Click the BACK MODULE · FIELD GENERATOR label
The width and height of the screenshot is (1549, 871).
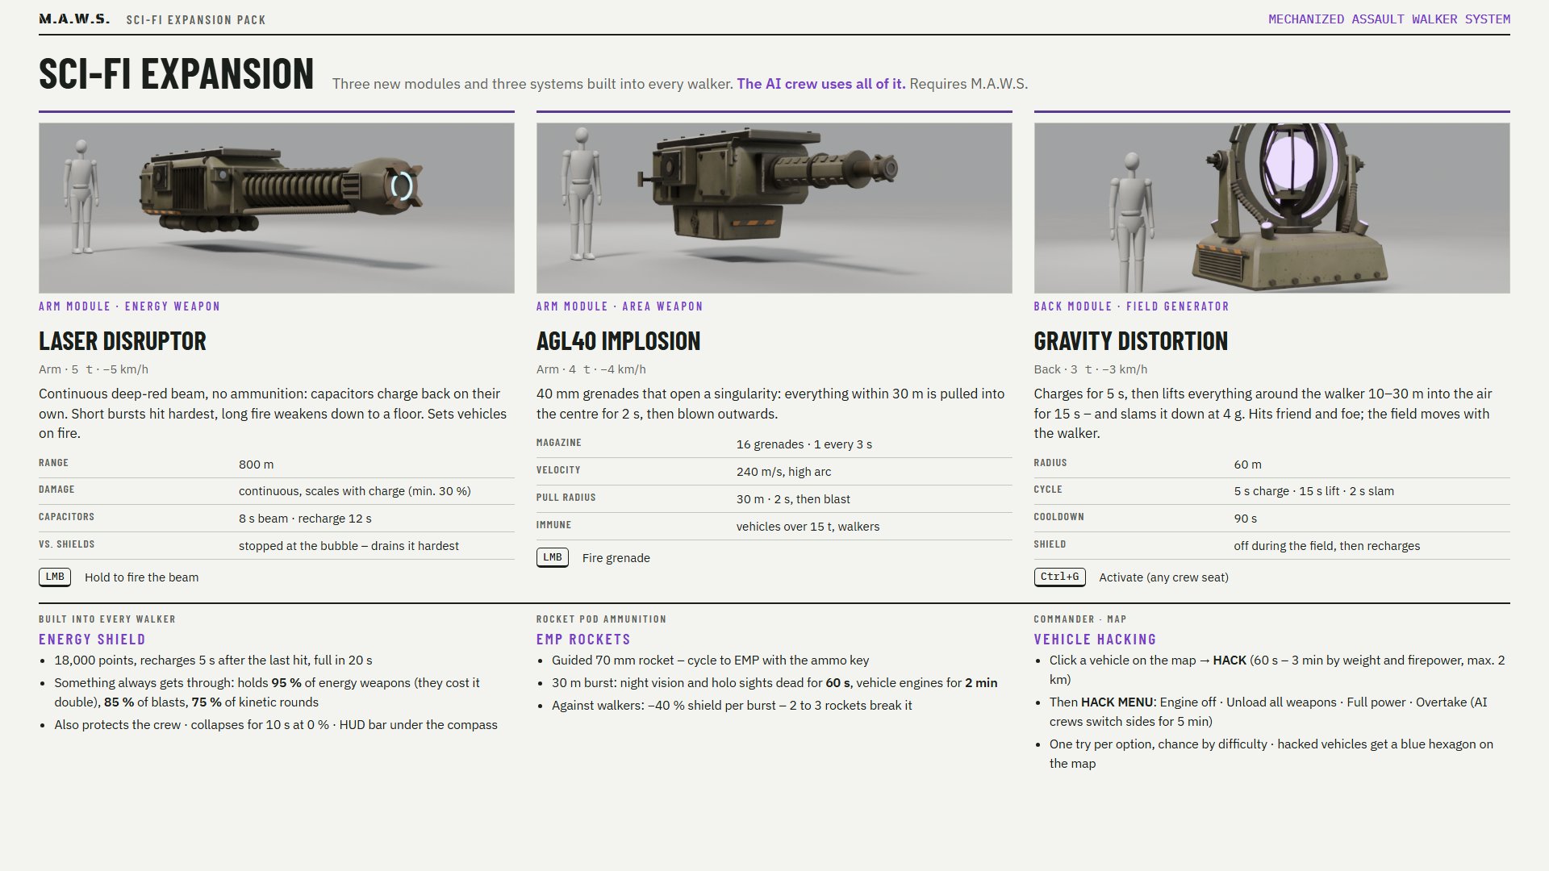[x=1131, y=306]
